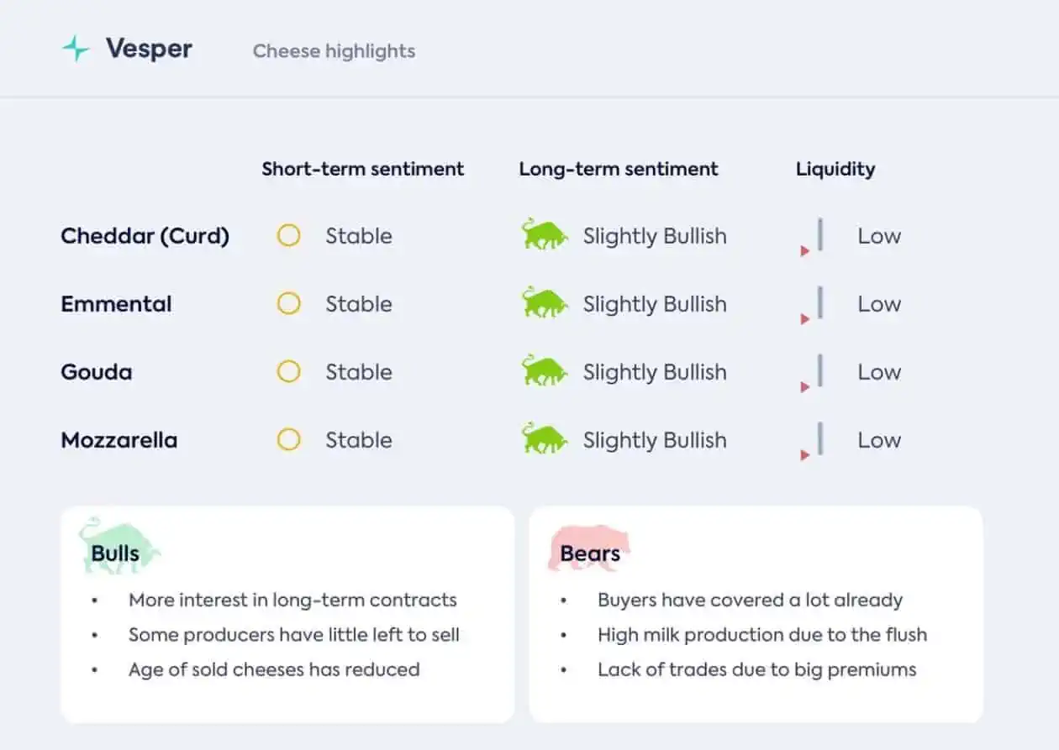Click the Long-term sentiment column header

(619, 169)
